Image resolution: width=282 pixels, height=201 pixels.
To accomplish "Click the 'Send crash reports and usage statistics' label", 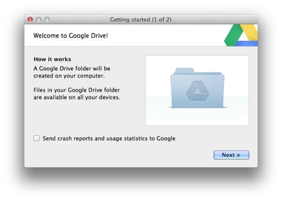I will click(x=109, y=139).
